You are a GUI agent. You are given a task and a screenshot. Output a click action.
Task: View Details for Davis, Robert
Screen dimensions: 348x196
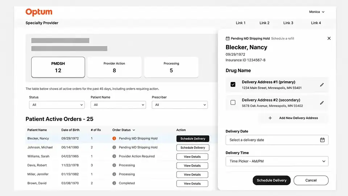pyautogui.click(x=192, y=166)
